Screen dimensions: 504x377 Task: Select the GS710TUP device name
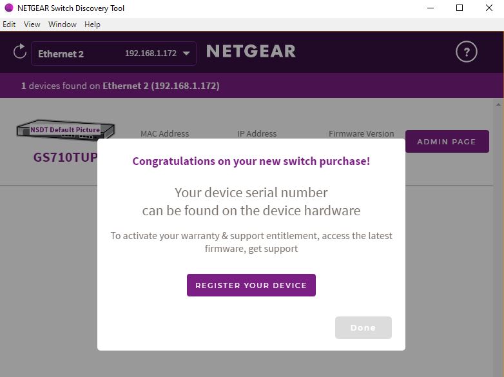(x=65, y=157)
